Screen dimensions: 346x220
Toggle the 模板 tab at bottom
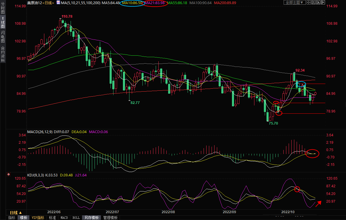(x=24, y=218)
